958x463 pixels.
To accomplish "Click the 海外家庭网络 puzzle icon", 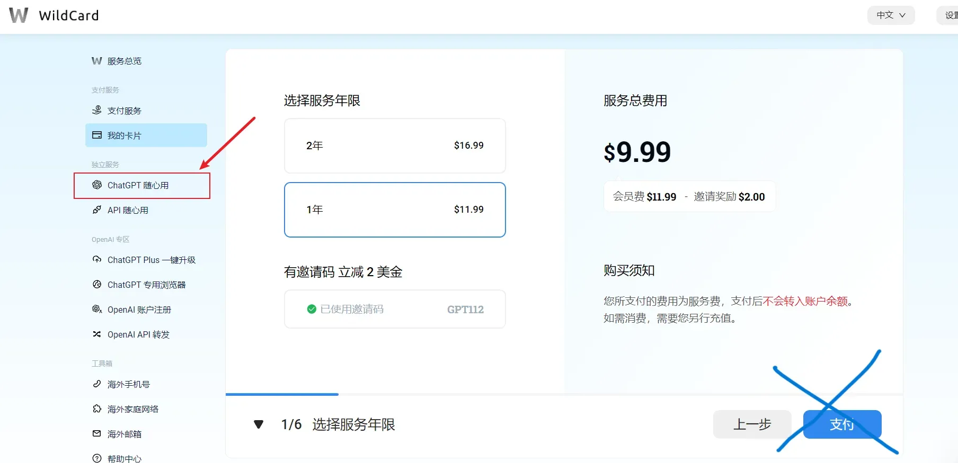I will click(97, 408).
